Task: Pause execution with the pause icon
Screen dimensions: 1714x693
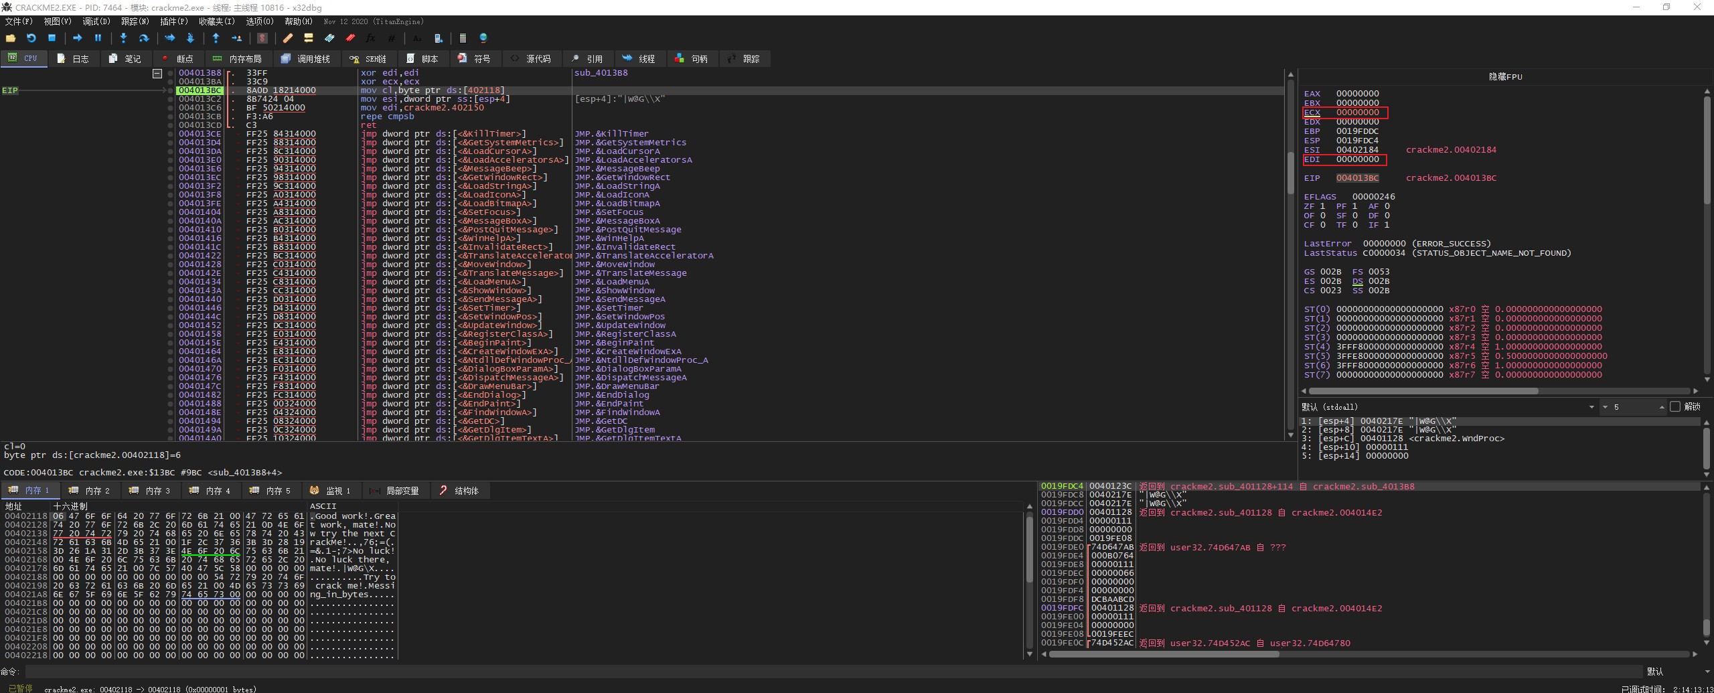Action: [98, 38]
